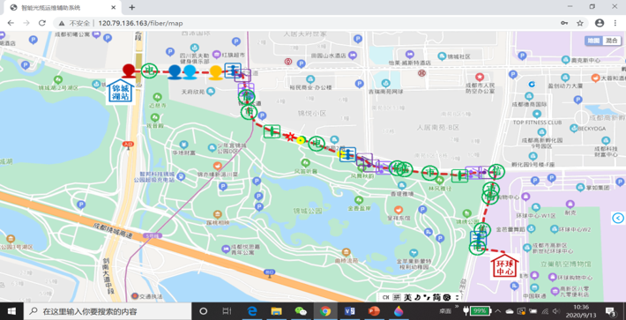
Task: Open PowerPoint from the taskbar
Action: [374, 311]
